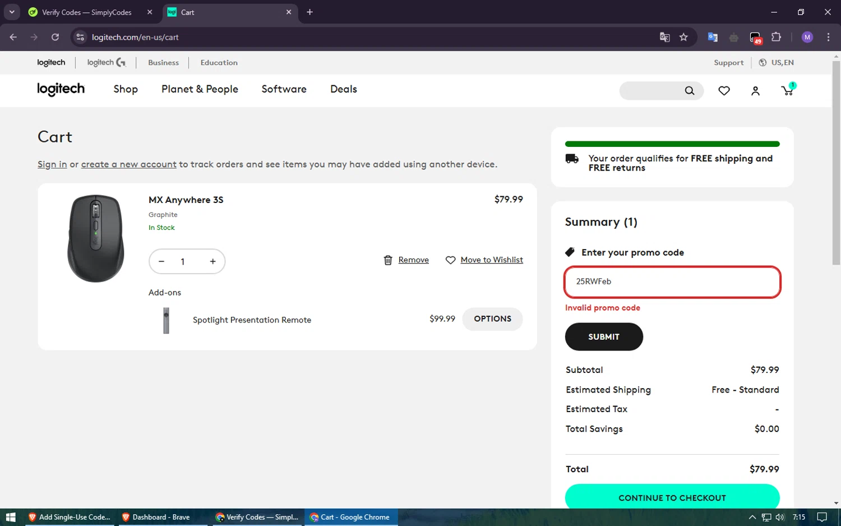
Task: Bookmark this page with the star icon
Action: pyautogui.click(x=683, y=37)
